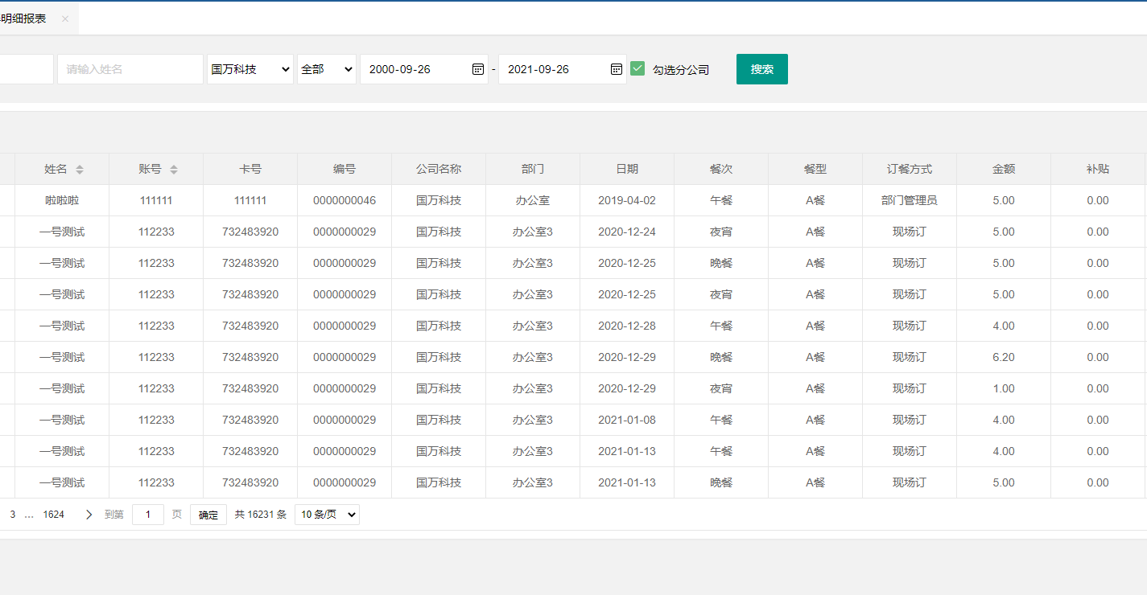Switch to the 明细报表 tab
Image resolution: width=1147 pixels, height=595 pixels.
24,18
